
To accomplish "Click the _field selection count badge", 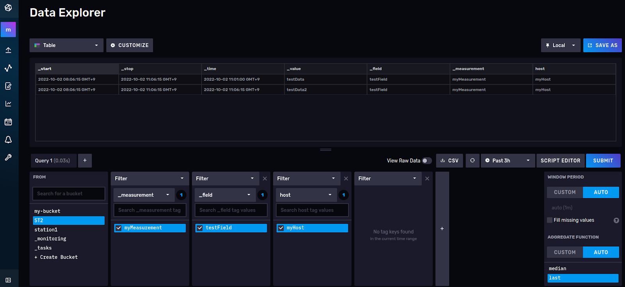I will click(262, 195).
